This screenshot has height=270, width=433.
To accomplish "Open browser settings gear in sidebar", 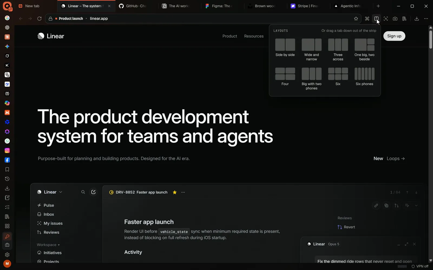I will [x=7, y=255].
